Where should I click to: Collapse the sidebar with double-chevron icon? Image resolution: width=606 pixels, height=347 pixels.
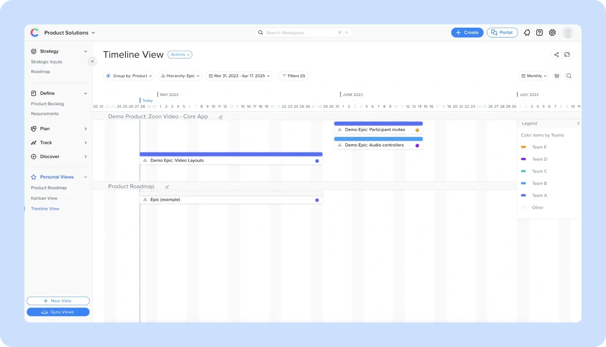click(92, 61)
